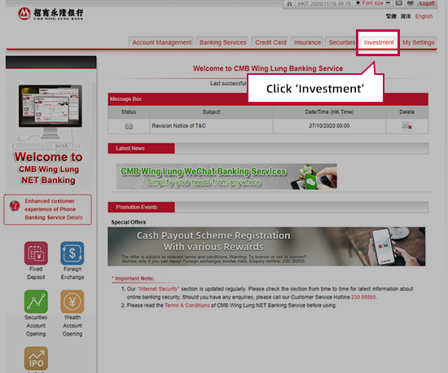Open the Terms & Conditions link
Viewport: 448px width, 373px height.
[x=187, y=305]
